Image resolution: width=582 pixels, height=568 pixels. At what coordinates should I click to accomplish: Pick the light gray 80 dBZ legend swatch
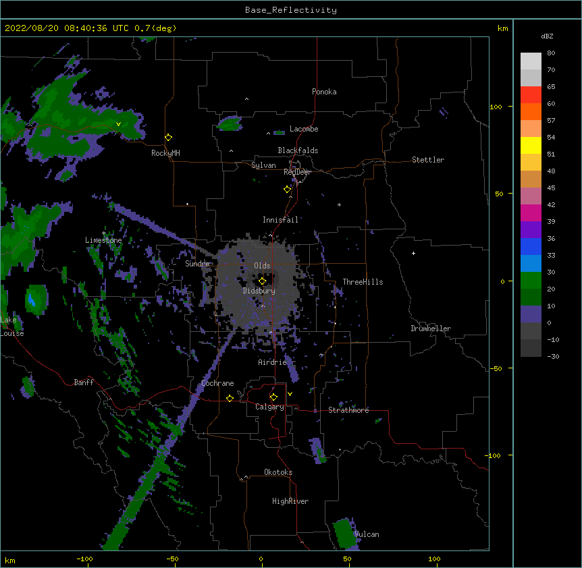click(531, 61)
